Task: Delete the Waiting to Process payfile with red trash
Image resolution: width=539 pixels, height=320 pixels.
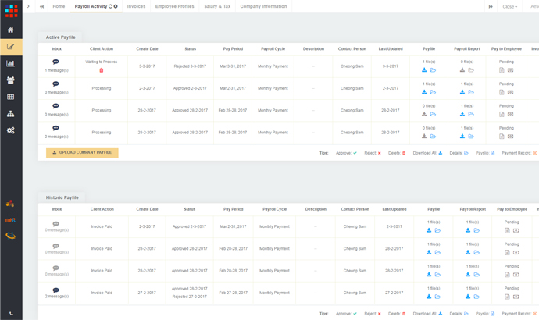Action: click(102, 70)
